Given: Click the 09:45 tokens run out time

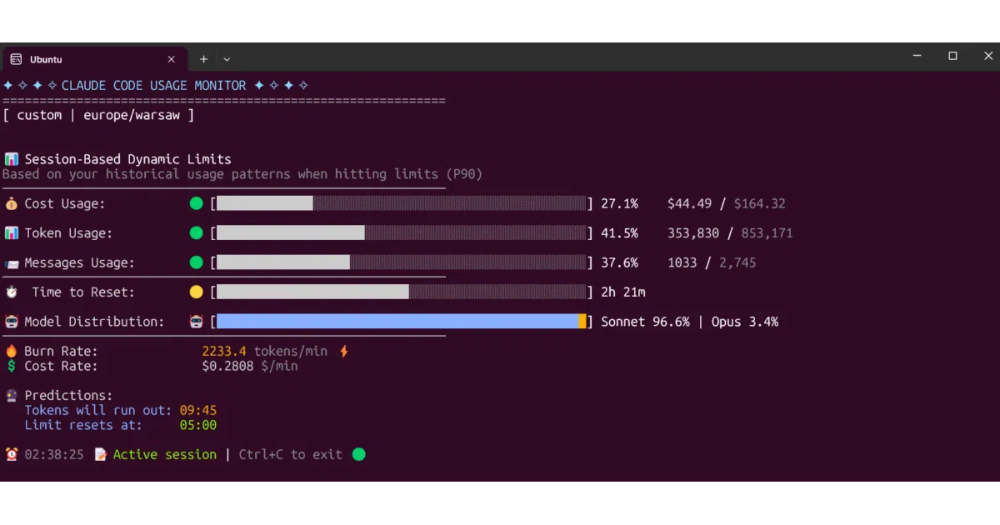Looking at the screenshot, I should click(x=198, y=410).
